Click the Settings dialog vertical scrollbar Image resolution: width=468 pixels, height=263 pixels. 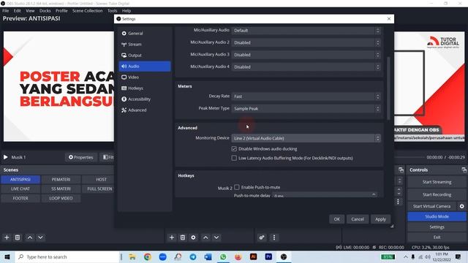(x=388, y=88)
